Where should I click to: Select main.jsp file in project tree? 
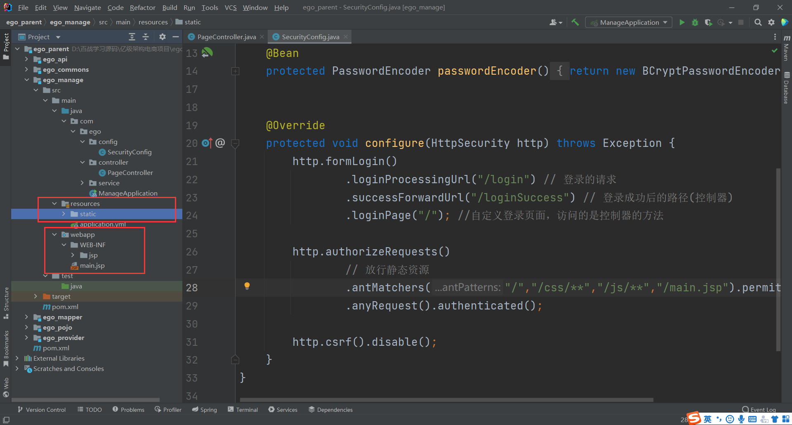click(x=92, y=265)
